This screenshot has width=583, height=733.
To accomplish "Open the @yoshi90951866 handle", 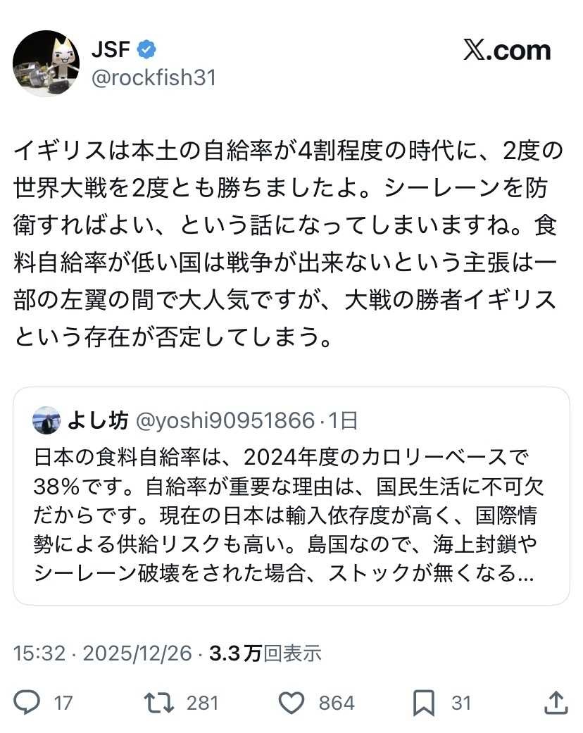I will (x=224, y=421).
